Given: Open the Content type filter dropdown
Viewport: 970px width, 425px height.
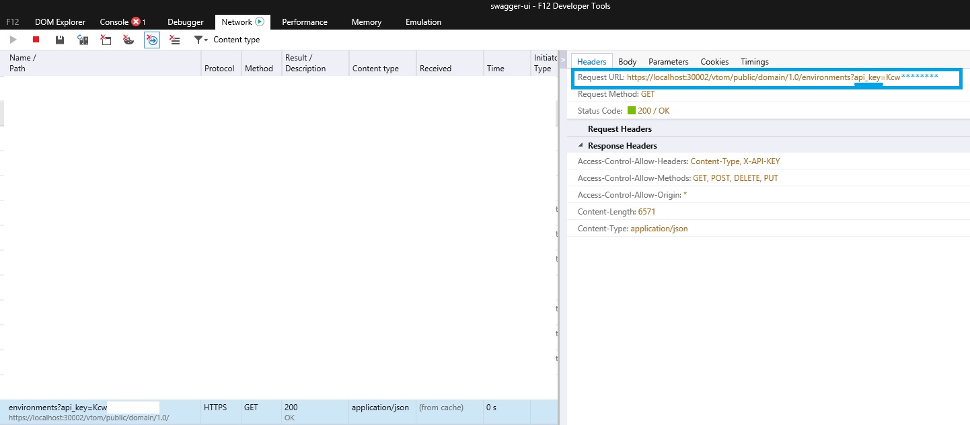Looking at the screenshot, I should 227,40.
